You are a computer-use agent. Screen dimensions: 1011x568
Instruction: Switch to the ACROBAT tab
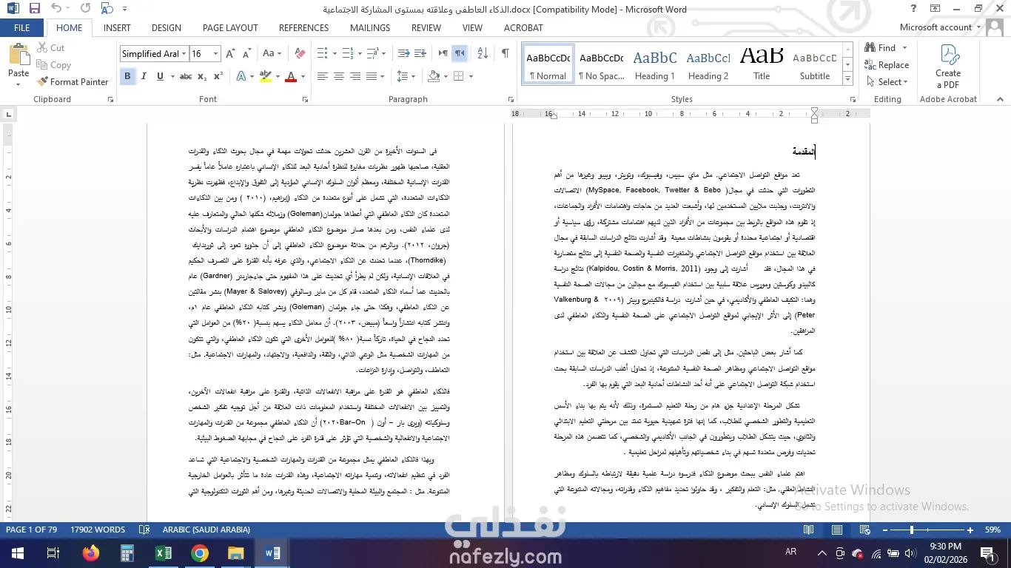(x=523, y=28)
